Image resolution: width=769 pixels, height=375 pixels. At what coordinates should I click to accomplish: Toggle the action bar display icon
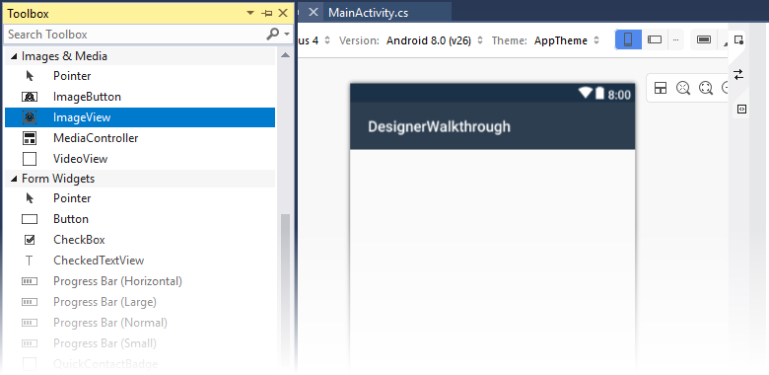point(704,39)
